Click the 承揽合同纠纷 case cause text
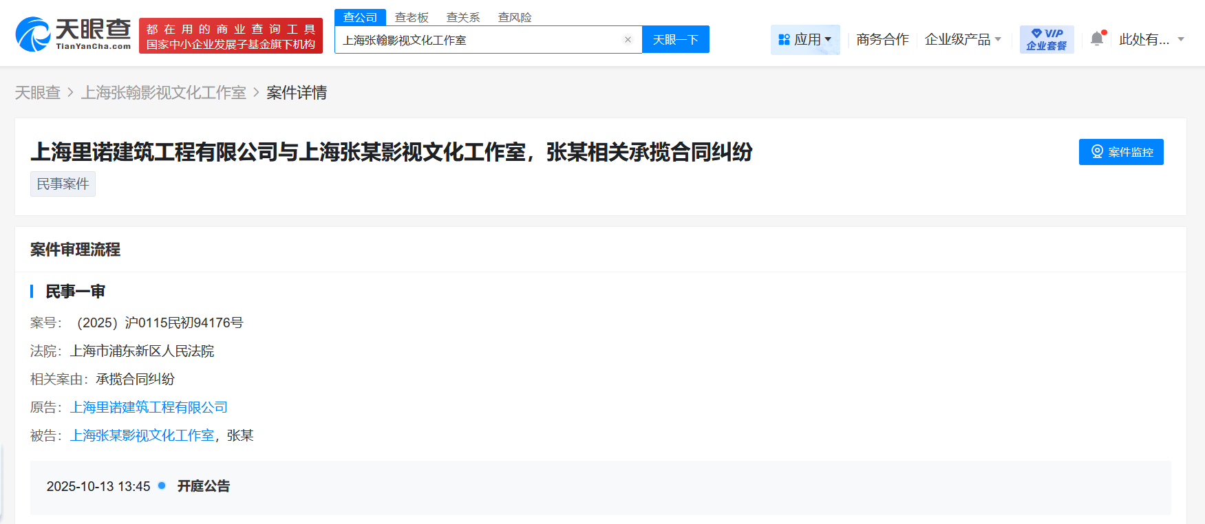Screen dimensions: 1205x524 point(136,379)
